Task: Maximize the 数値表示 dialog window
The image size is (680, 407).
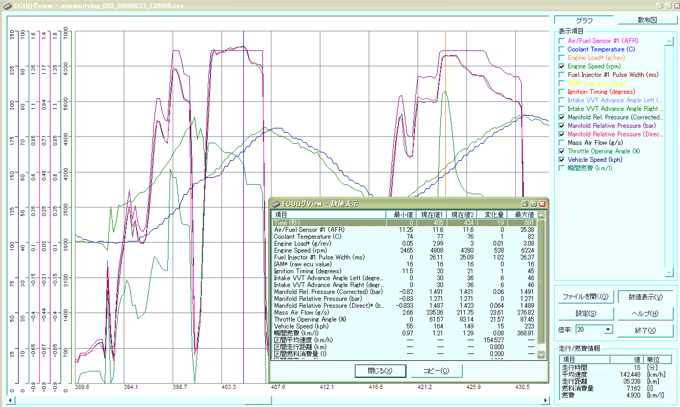Action: pos(533,204)
